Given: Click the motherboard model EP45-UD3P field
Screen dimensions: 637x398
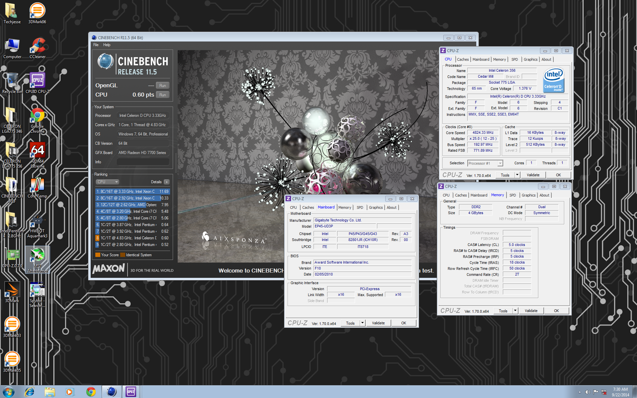Looking at the screenshot, I should (x=345, y=226).
